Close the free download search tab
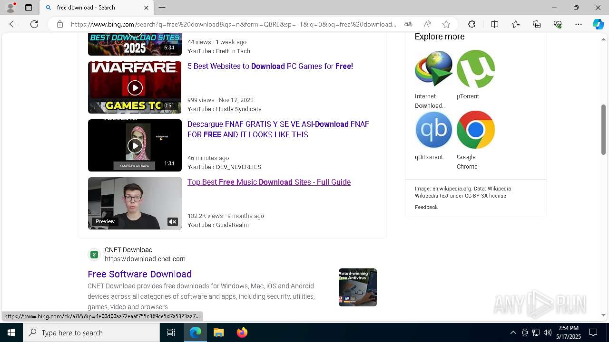 tap(146, 8)
